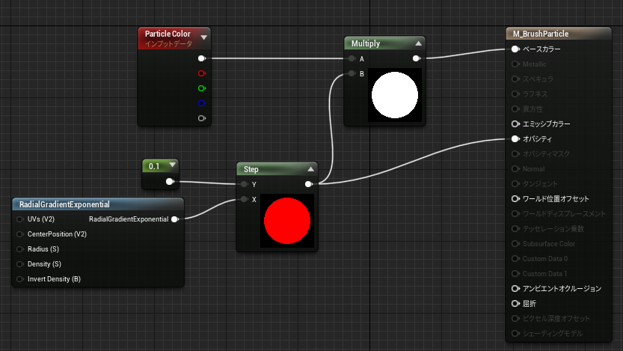Click the Step node output pin
This screenshot has width=623, height=351.
[x=308, y=184]
